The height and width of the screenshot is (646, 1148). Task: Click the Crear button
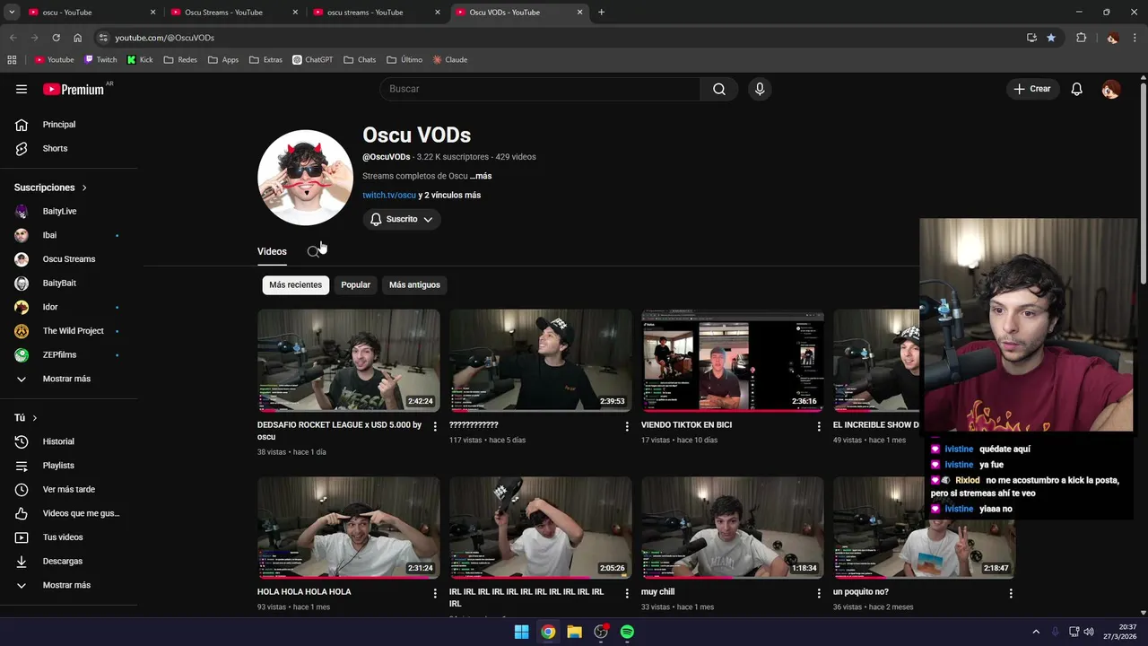click(x=1032, y=89)
